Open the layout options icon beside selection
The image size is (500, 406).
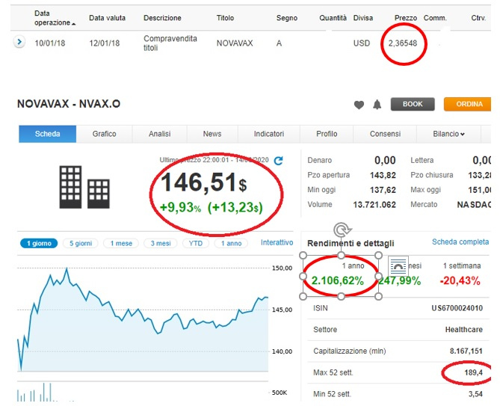point(398,265)
